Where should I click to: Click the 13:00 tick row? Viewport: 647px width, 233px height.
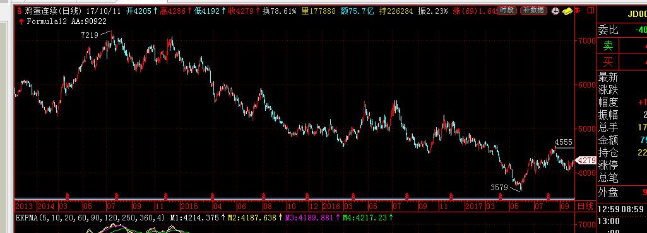[x=622, y=222]
